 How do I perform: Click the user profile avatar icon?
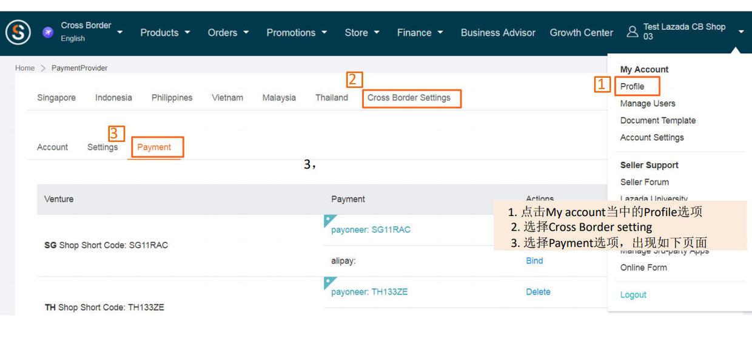633,32
